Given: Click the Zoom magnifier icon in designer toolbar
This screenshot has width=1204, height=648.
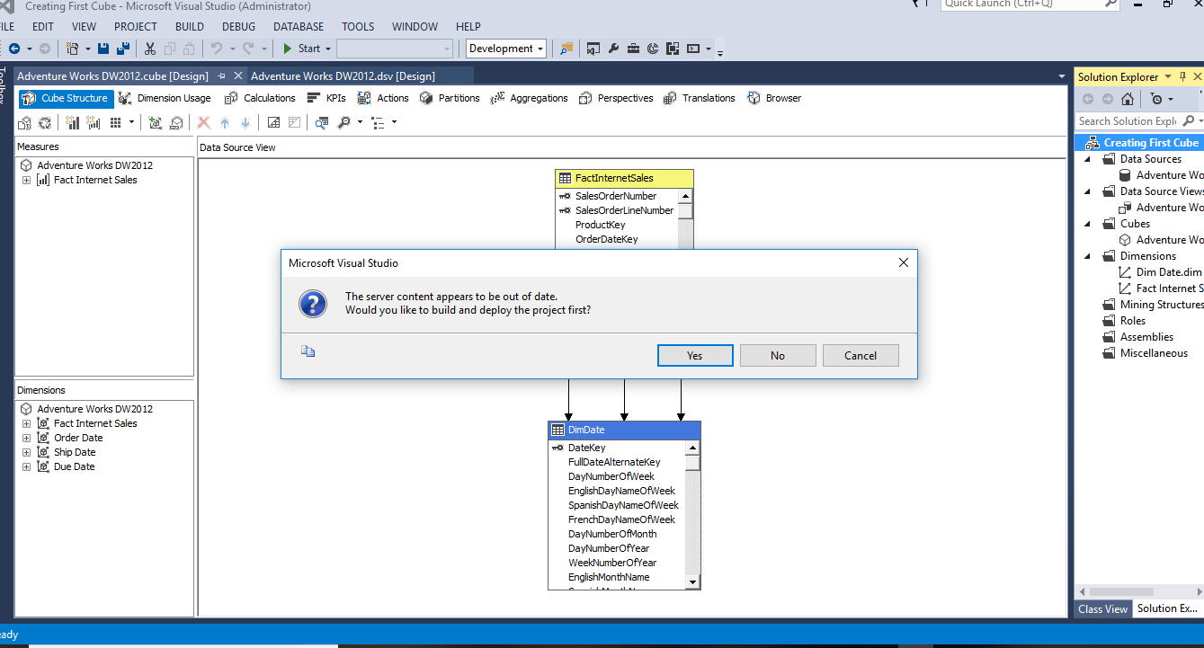Looking at the screenshot, I should click(343, 122).
